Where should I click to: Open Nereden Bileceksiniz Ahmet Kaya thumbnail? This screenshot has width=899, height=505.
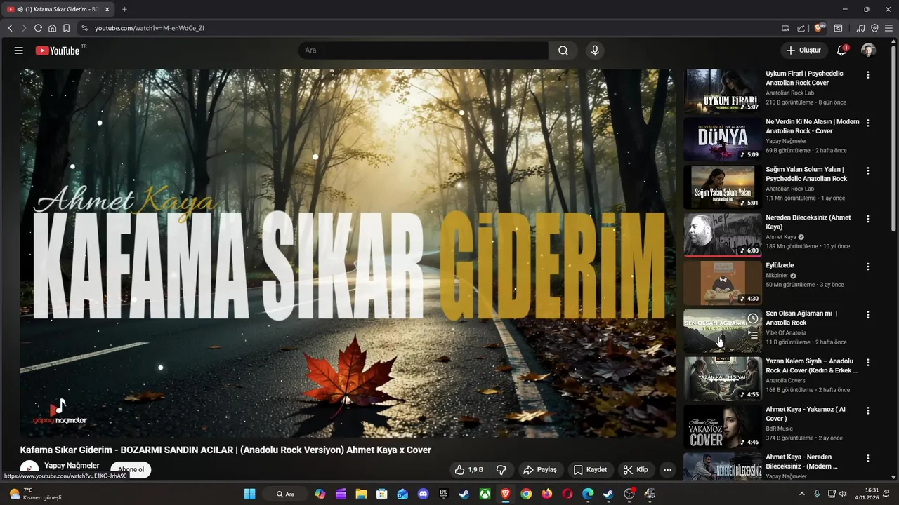[723, 235]
